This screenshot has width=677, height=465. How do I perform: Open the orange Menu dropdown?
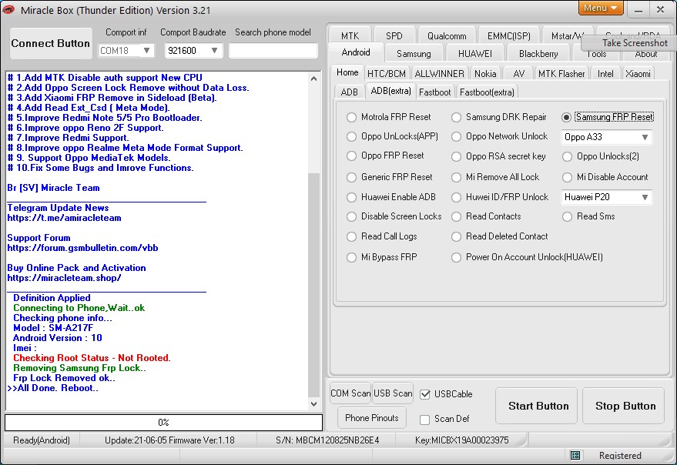(x=601, y=8)
